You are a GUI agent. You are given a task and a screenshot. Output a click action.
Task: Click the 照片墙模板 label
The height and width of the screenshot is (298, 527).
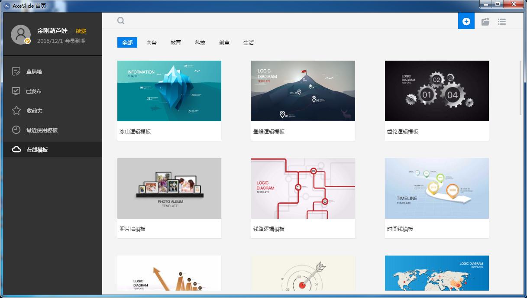click(x=133, y=229)
